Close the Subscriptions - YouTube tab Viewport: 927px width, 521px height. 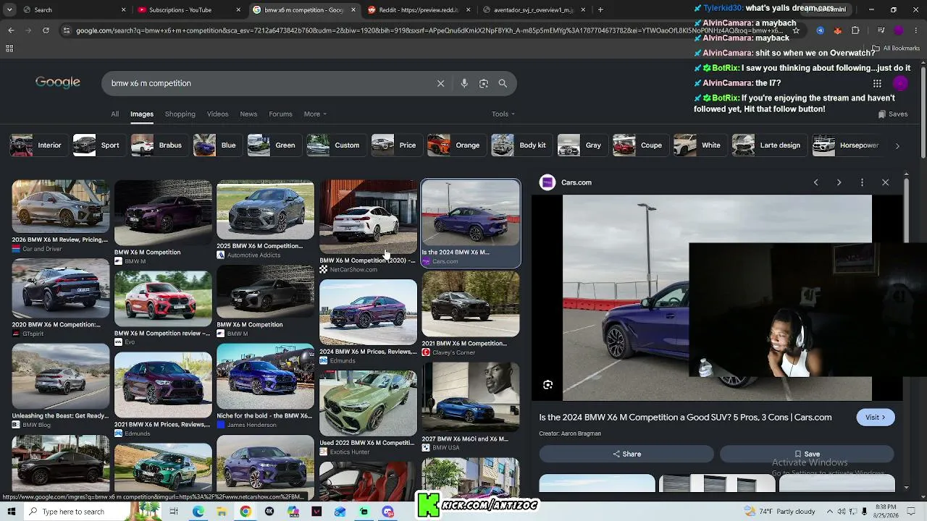pyautogui.click(x=238, y=10)
